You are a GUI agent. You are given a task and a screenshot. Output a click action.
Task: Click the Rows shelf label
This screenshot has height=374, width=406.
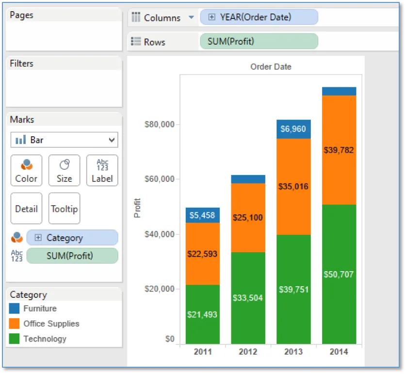(154, 42)
